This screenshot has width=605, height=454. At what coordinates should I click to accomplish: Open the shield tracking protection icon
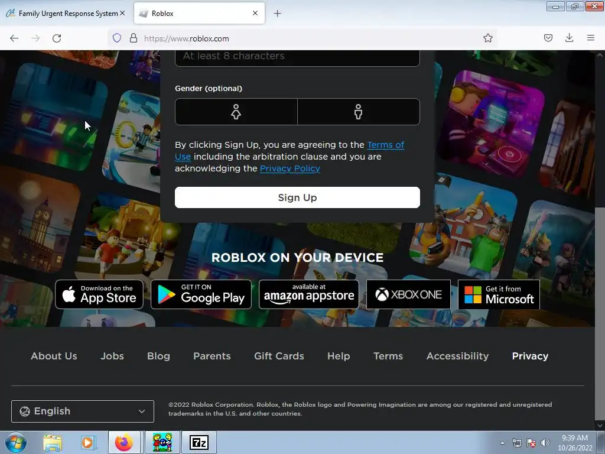(117, 38)
